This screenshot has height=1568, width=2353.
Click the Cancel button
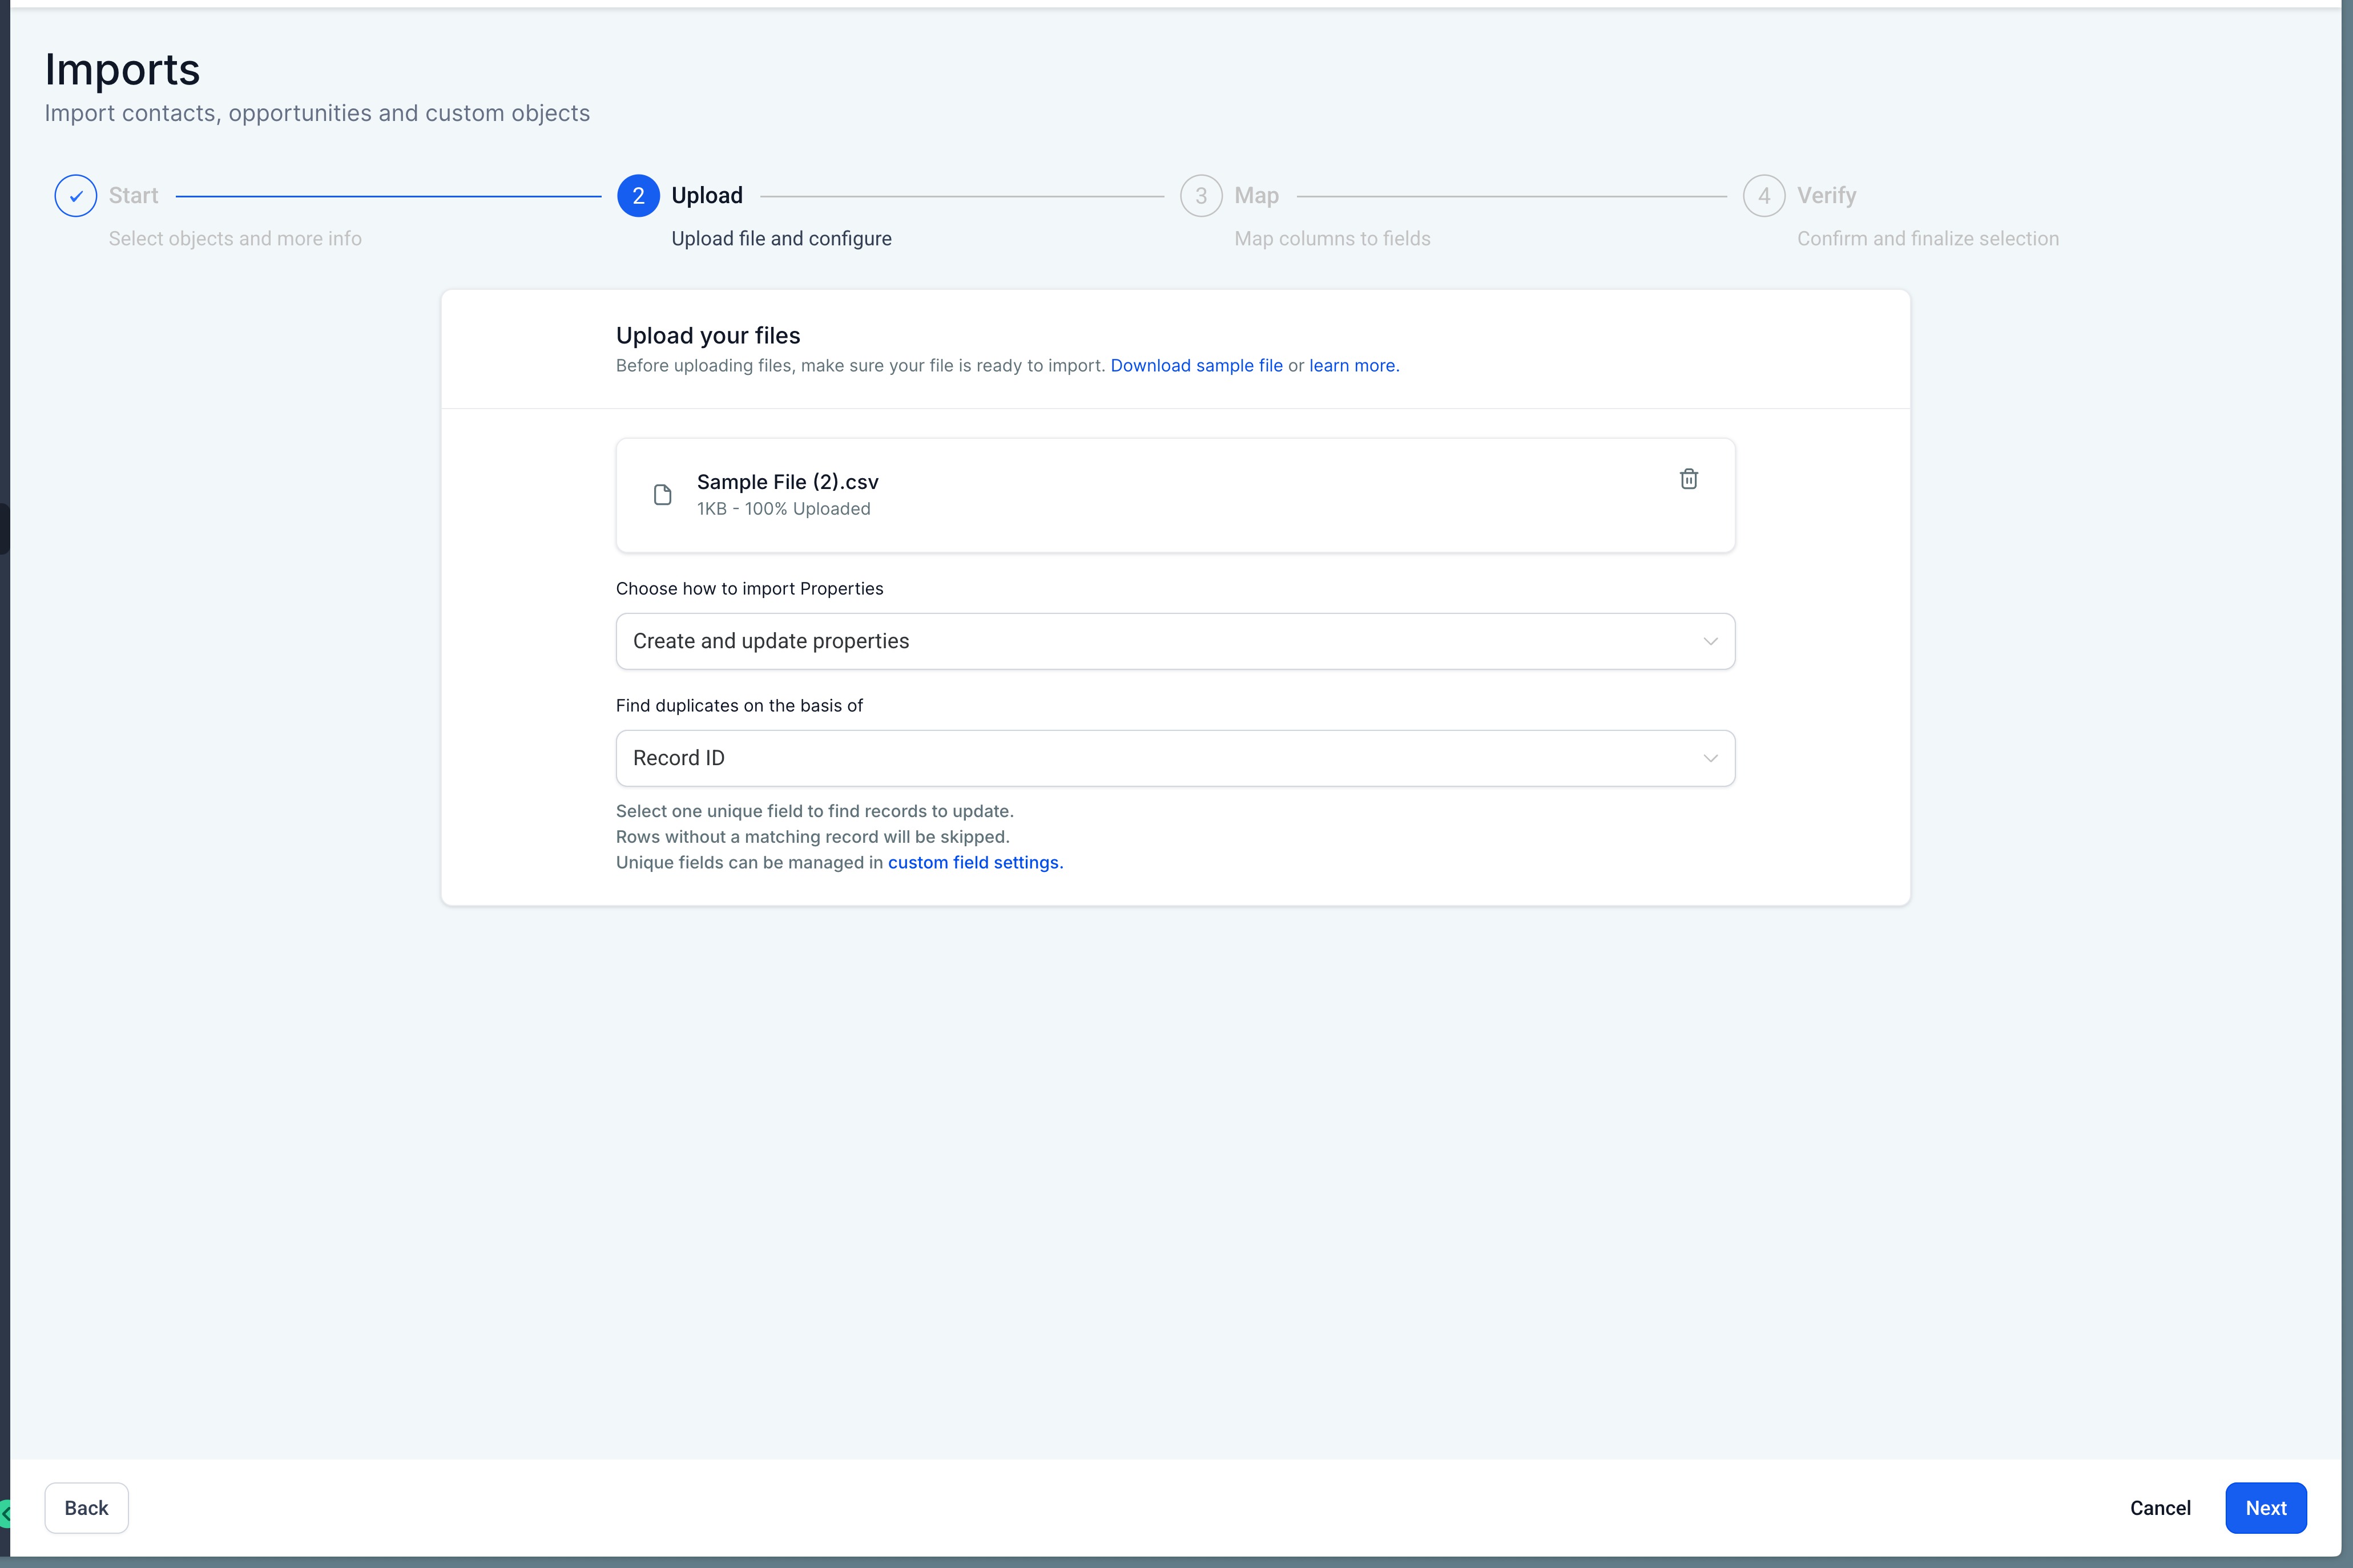[x=2160, y=1508]
